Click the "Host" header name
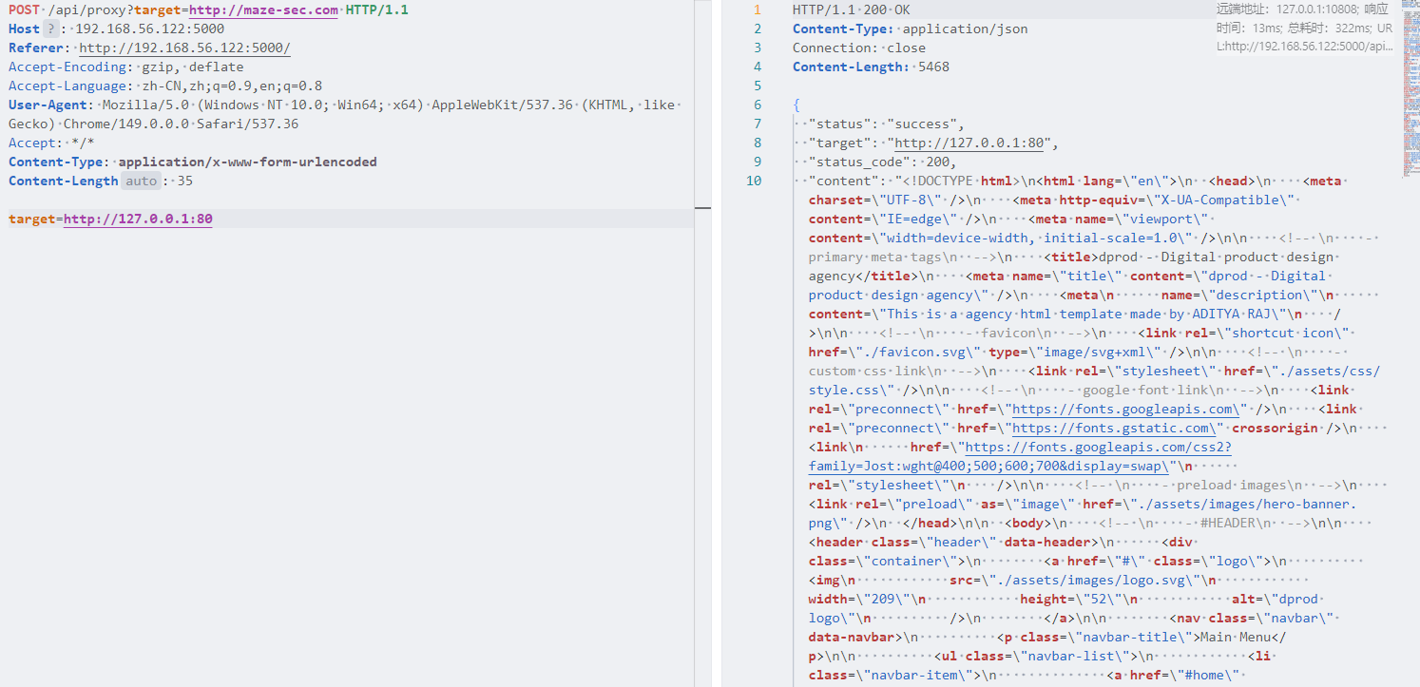Screen dimensions: 1420x687 [24, 29]
